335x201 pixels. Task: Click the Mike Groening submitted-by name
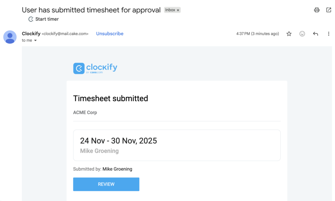click(117, 169)
